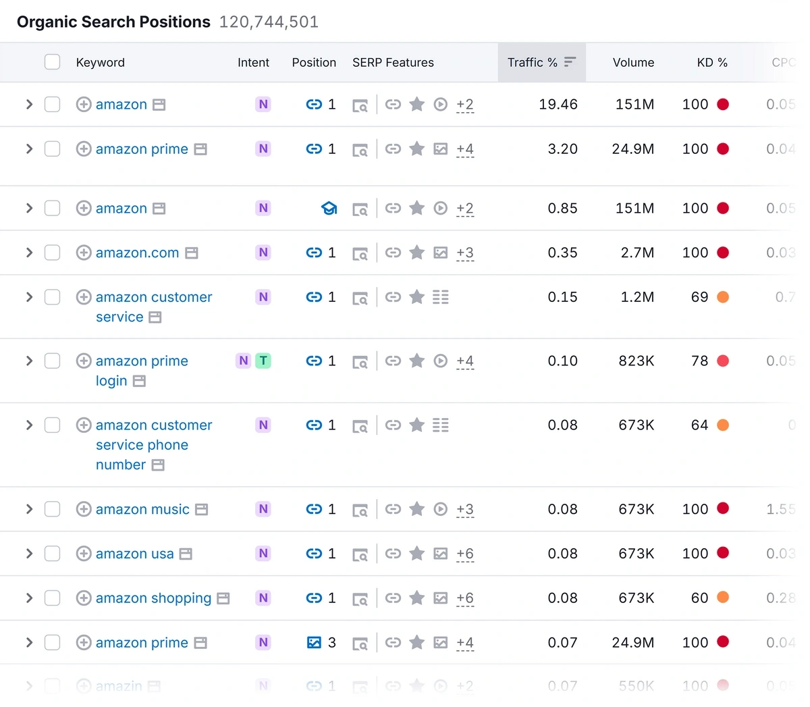The width and height of the screenshot is (810, 707).
Task: Click the SERP view magnifier icon in amazon usa row
Action: (x=360, y=554)
